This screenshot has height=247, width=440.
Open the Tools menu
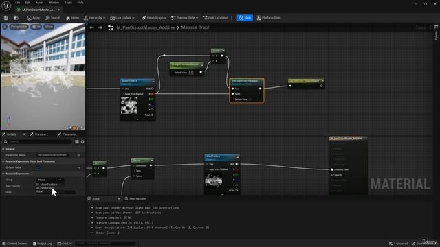(x=68, y=3)
